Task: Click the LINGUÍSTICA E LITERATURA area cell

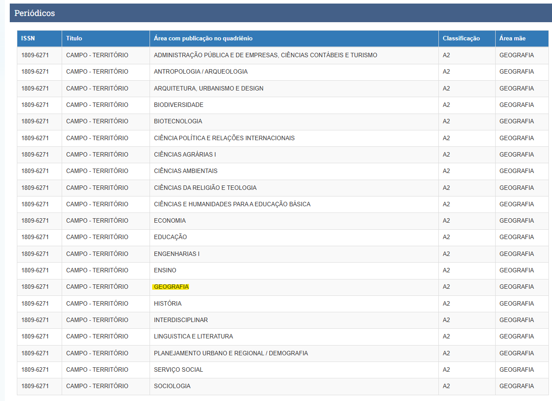Action: click(193, 337)
